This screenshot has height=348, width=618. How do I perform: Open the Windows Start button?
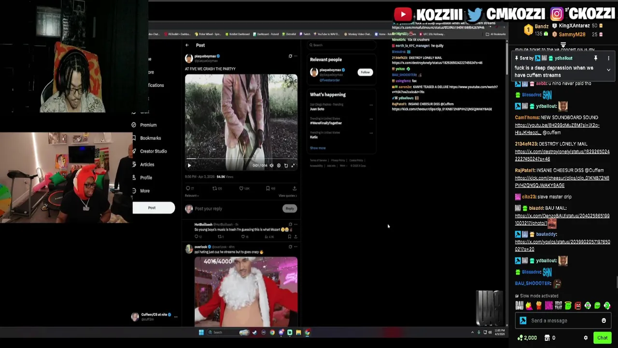pos(201,333)
